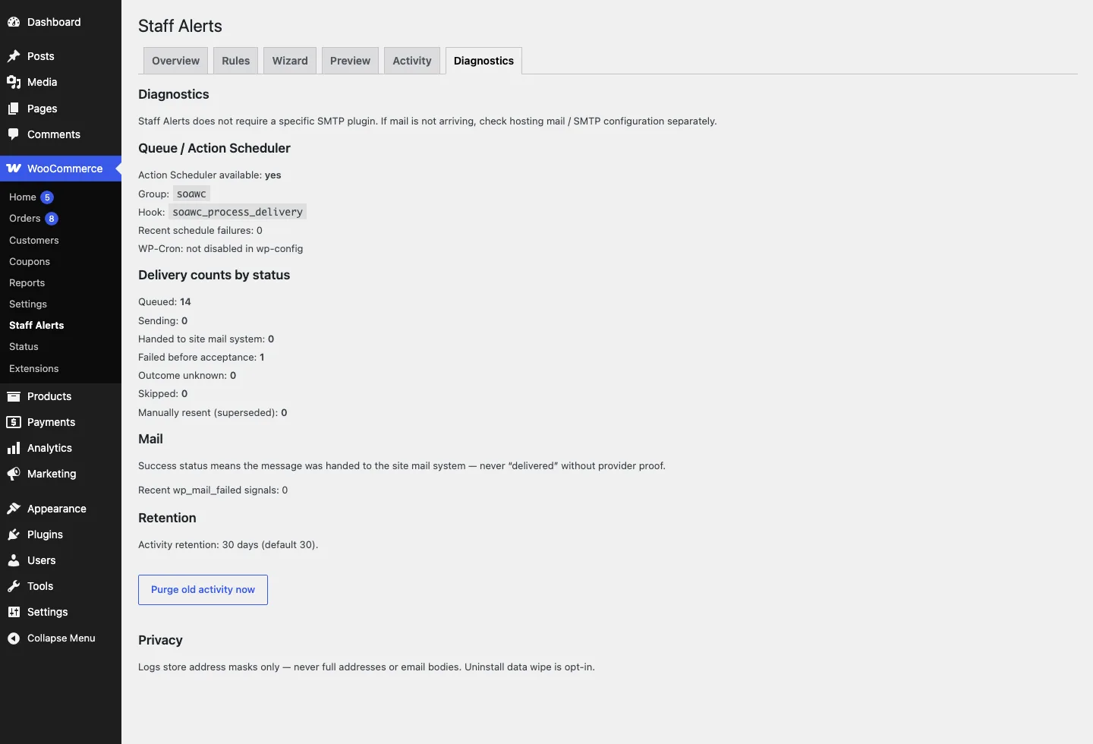Open Coupons submenu link
This screenshot has height=744, width=1093.
pyautogui.click(x=30, y=261)
